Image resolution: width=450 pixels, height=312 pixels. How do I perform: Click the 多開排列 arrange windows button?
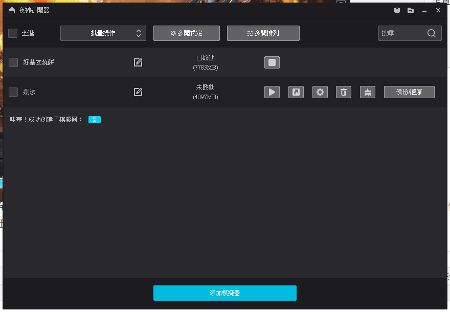point(263,33)
